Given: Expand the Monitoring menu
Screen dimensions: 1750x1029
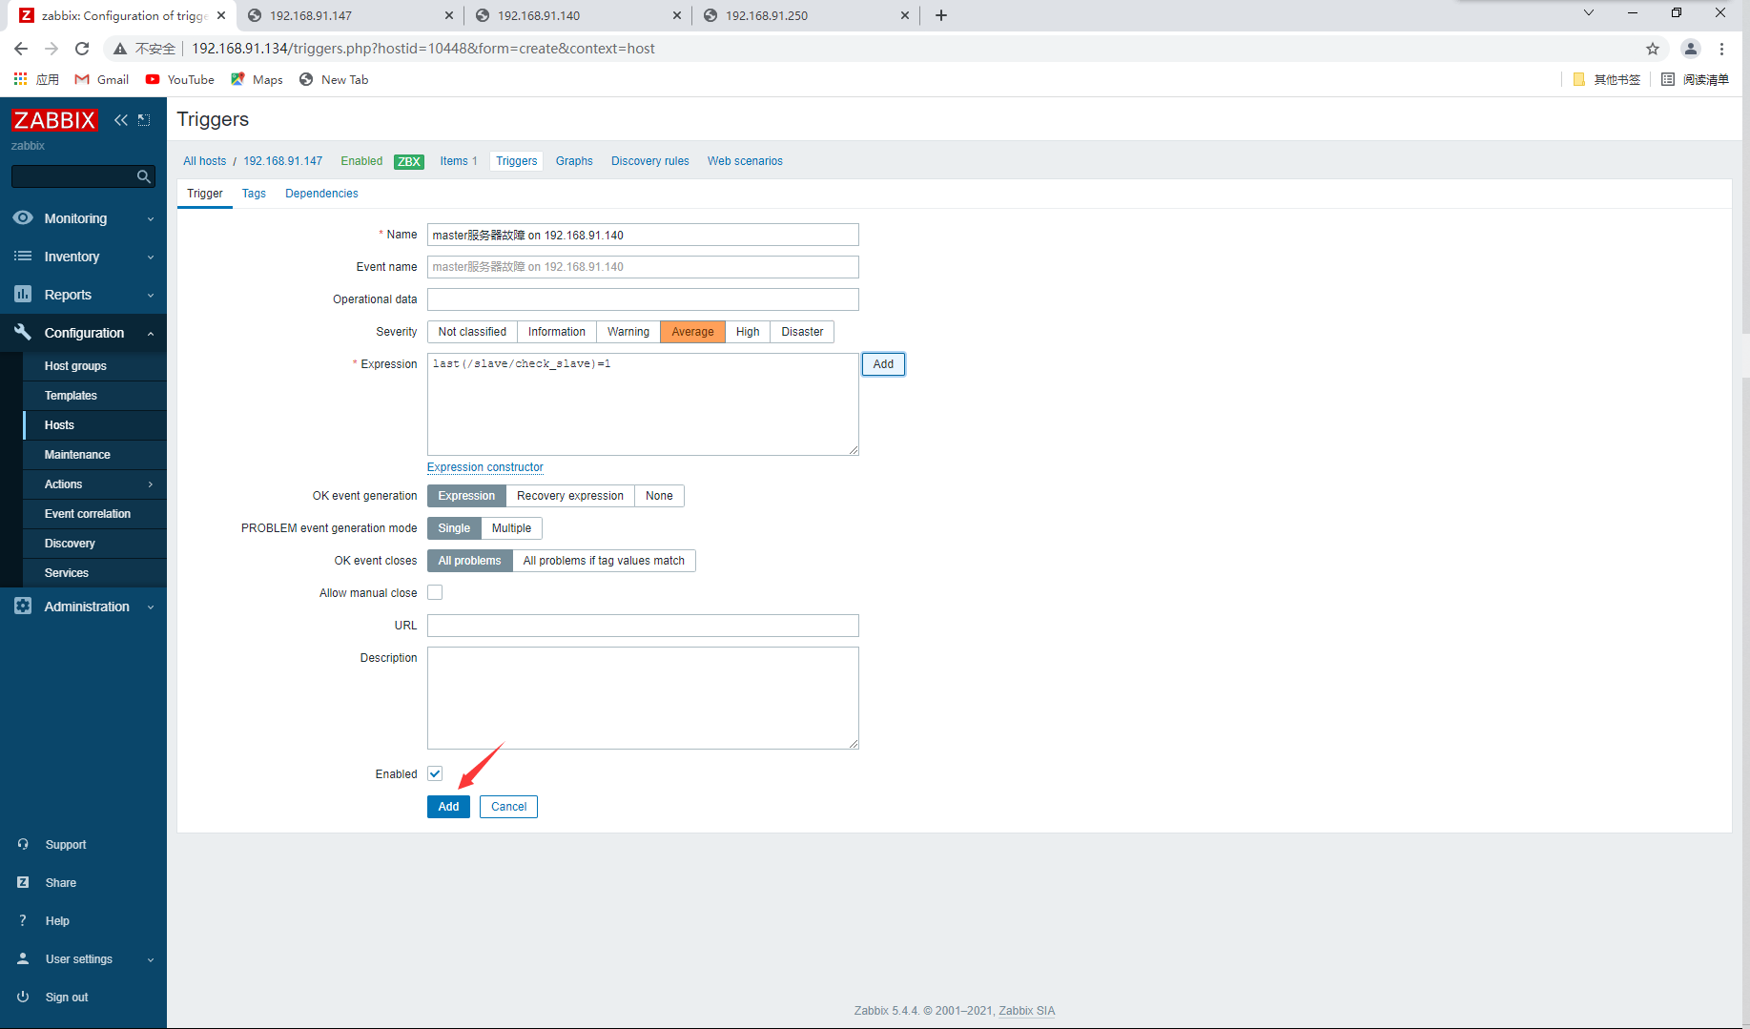Looking at the screenshot, I should point(151,219).
